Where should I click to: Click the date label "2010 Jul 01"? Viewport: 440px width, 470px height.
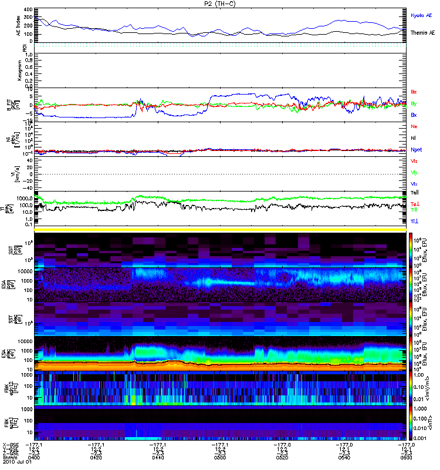(17, 462)
